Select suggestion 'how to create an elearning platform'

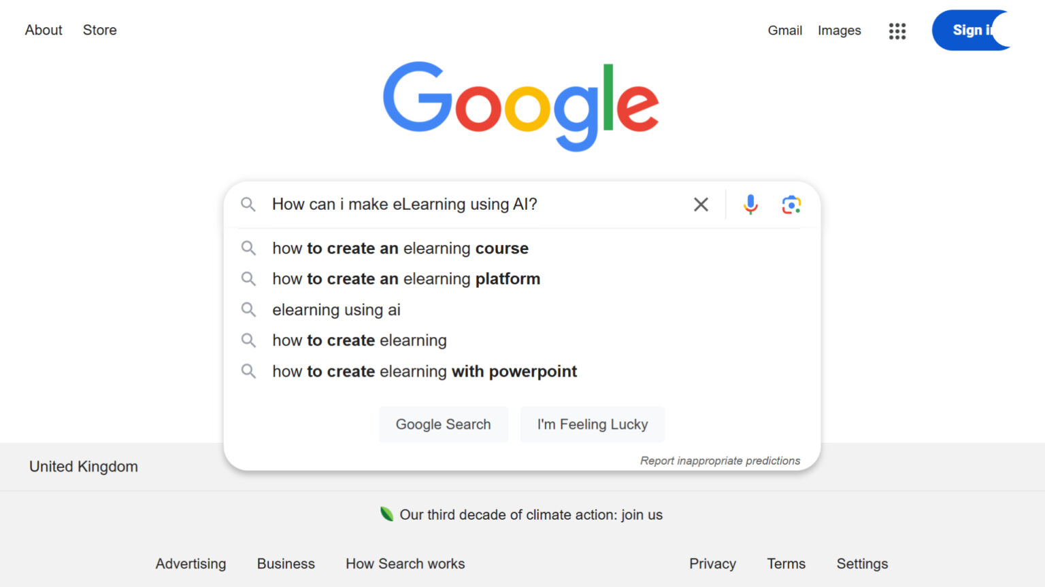click(405, 279)
